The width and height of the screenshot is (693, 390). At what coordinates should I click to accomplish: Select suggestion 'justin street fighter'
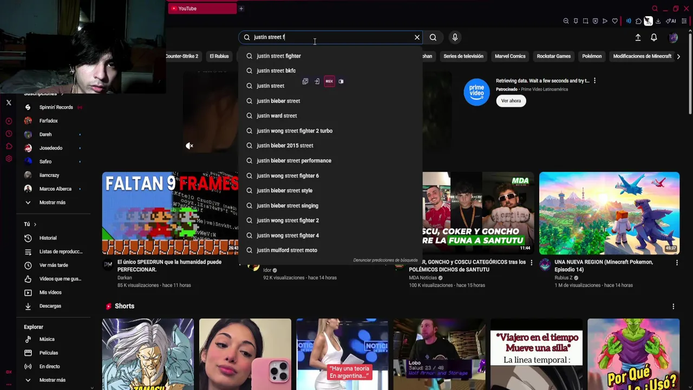pyautogui.click(x=330, y=56)
